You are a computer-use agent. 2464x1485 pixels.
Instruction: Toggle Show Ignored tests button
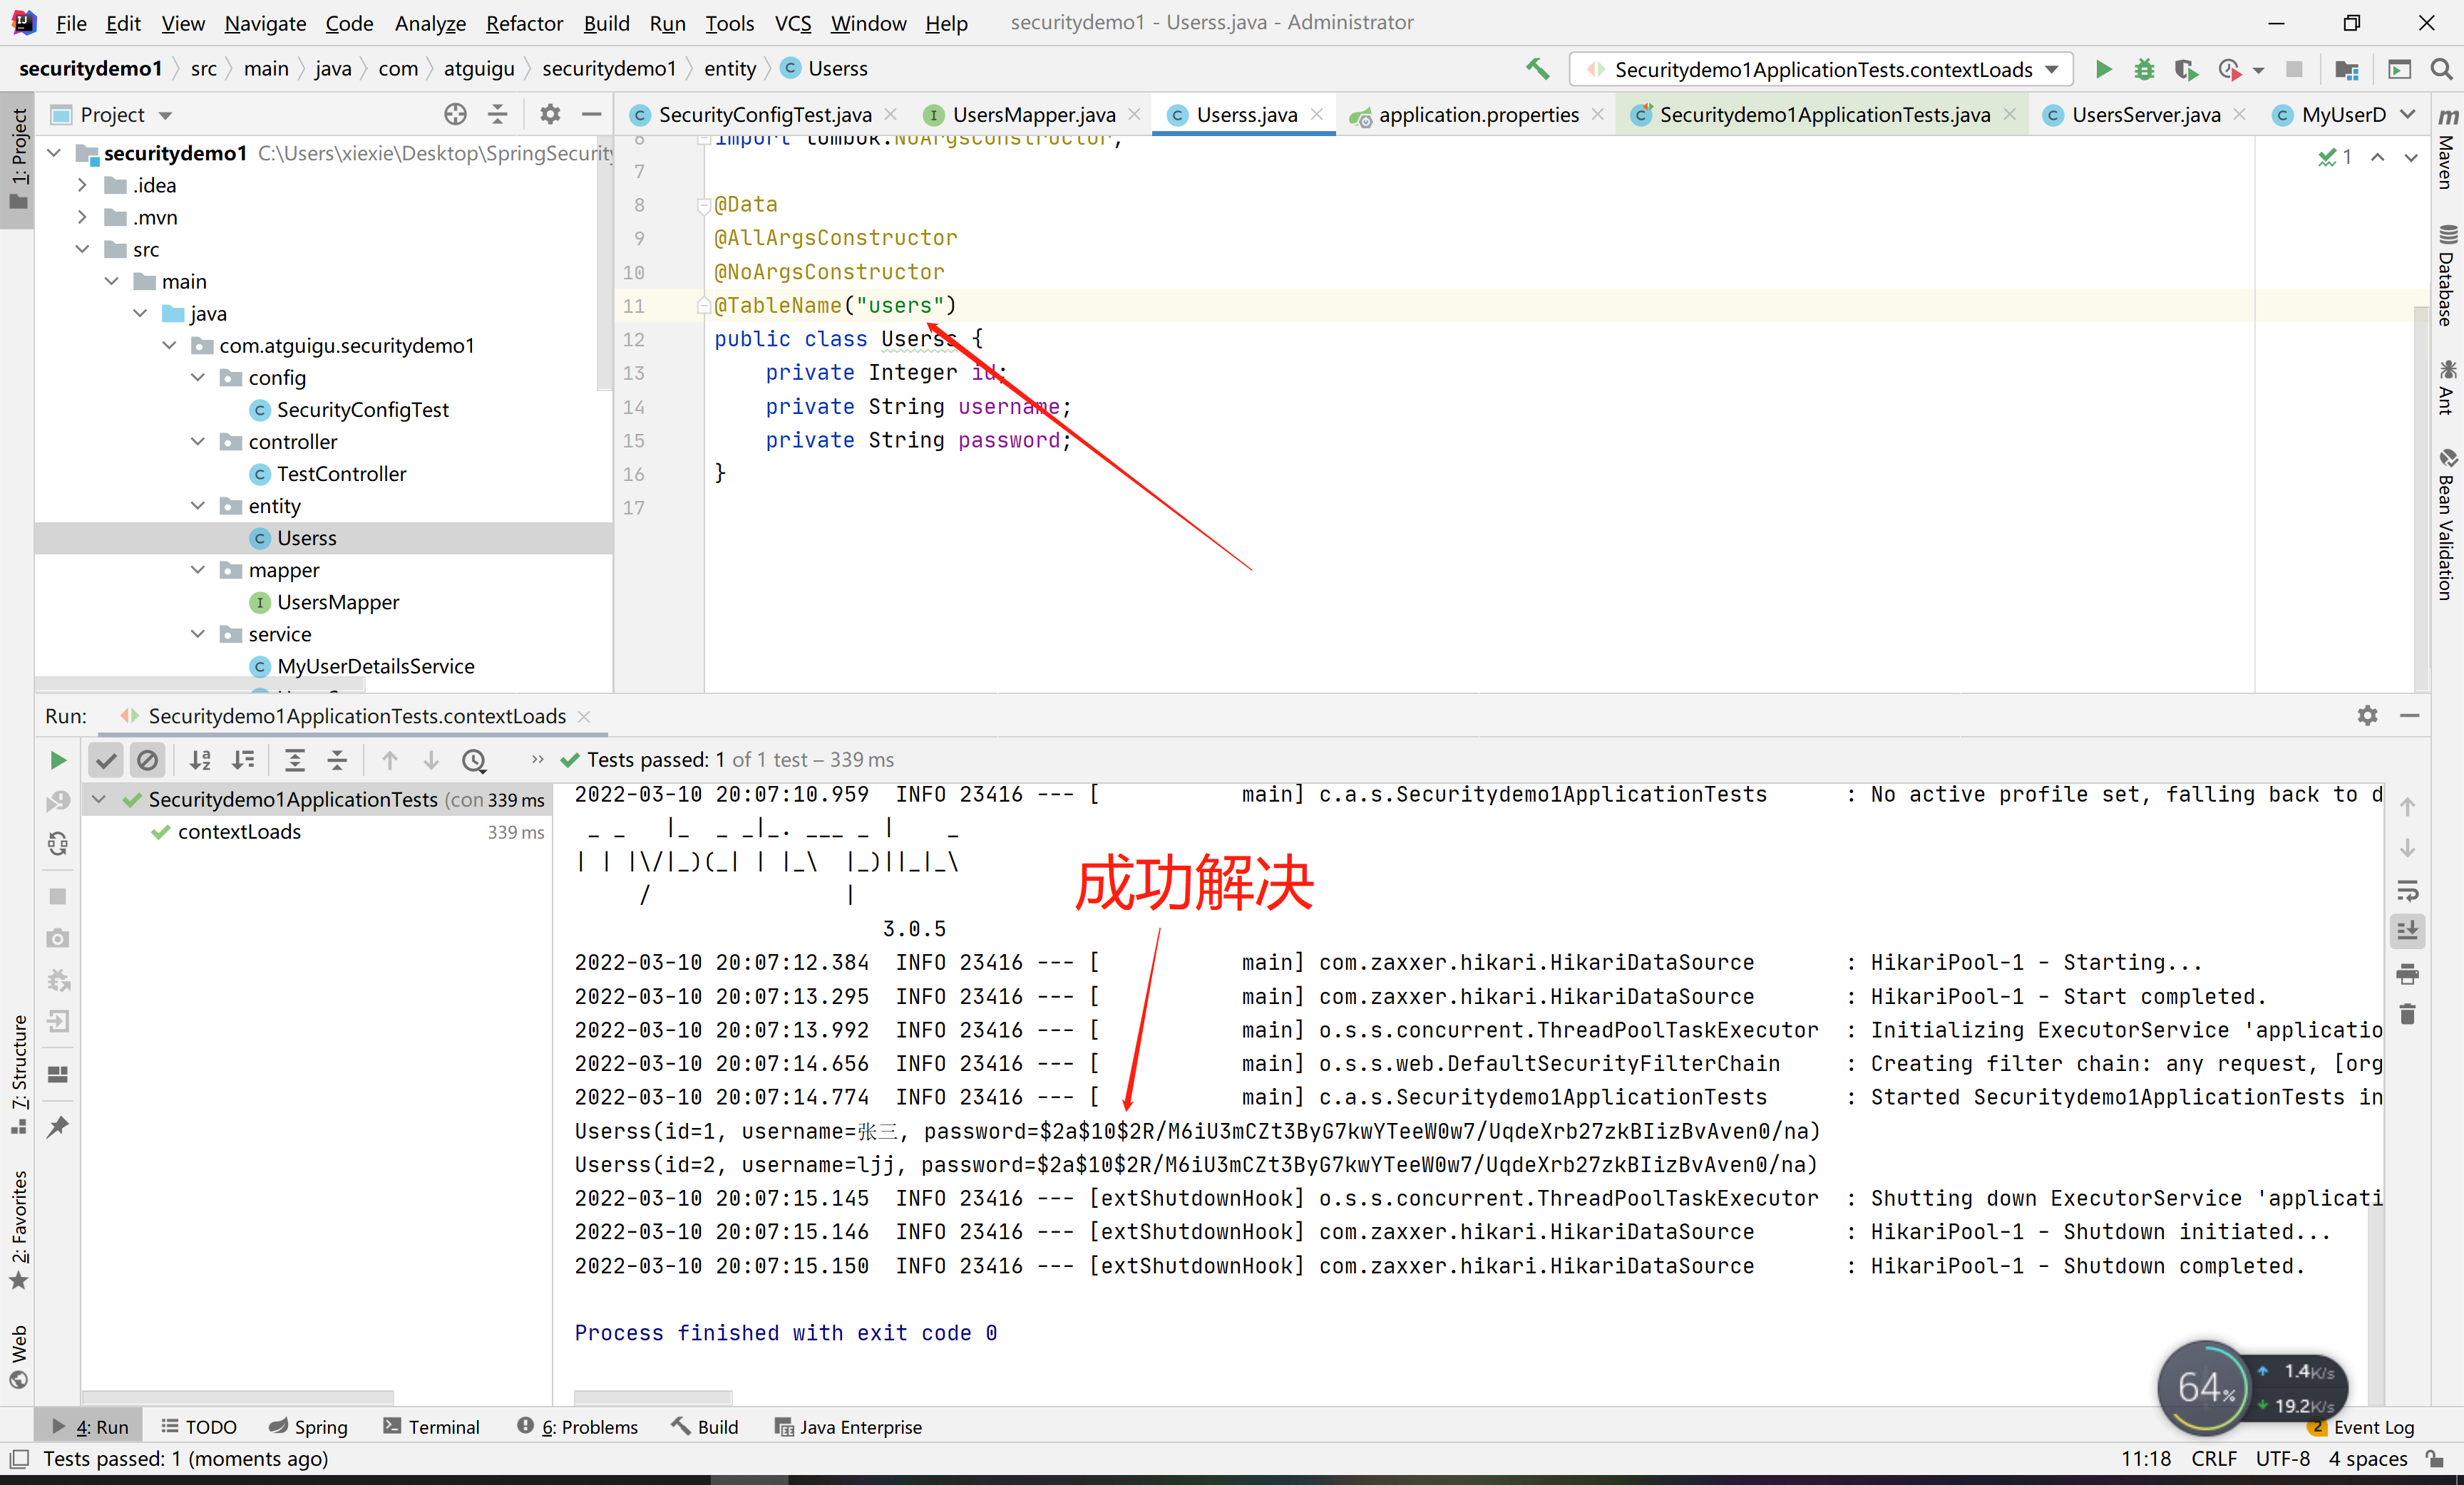(147, 760)
